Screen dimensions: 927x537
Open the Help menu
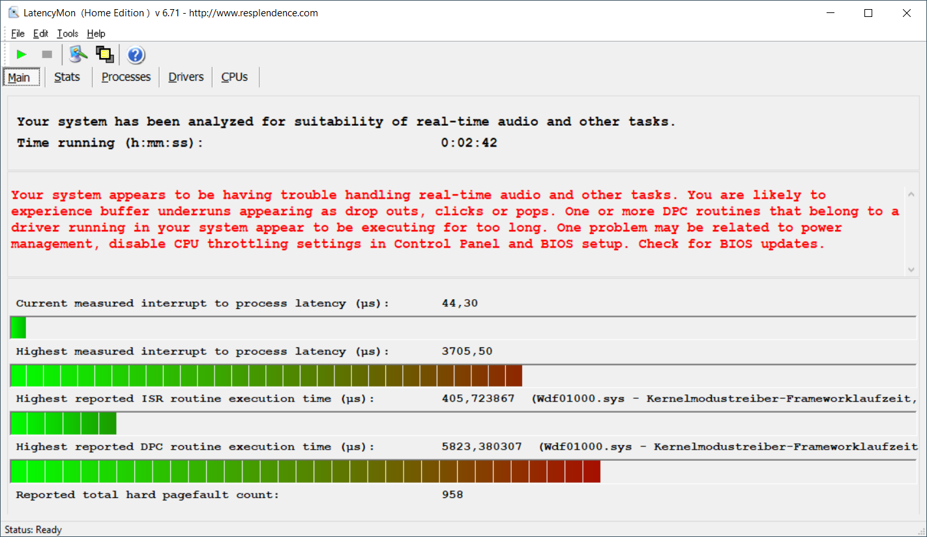pos(96,33)
